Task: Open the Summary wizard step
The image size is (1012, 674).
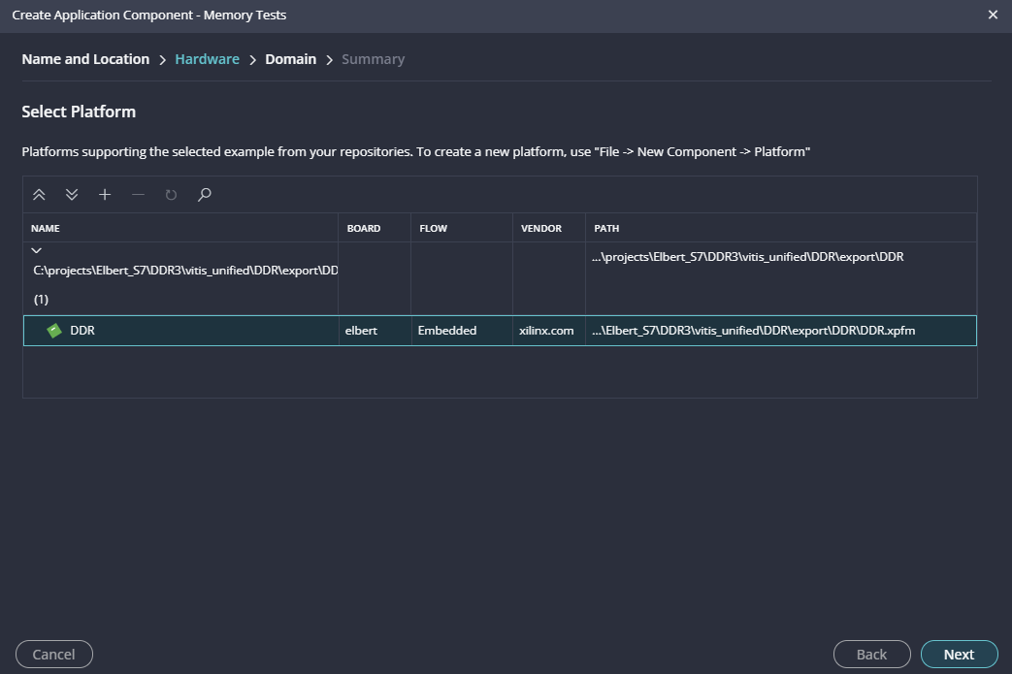Action: tap(373, 59)
